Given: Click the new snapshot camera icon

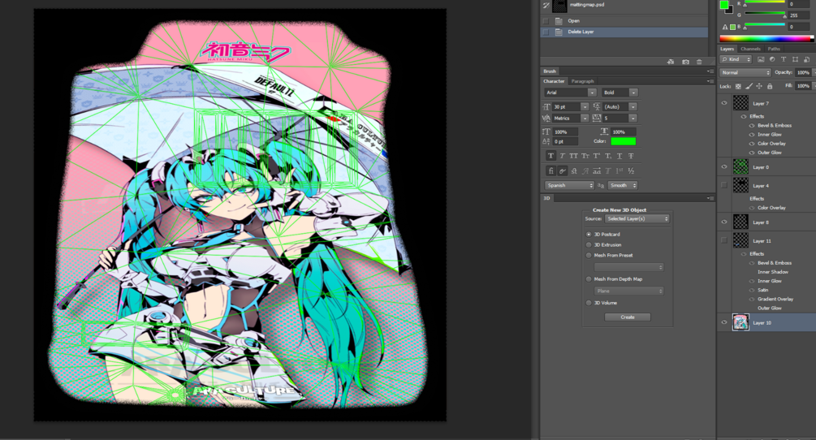Looking at the screenshot, I should [685, 62].
